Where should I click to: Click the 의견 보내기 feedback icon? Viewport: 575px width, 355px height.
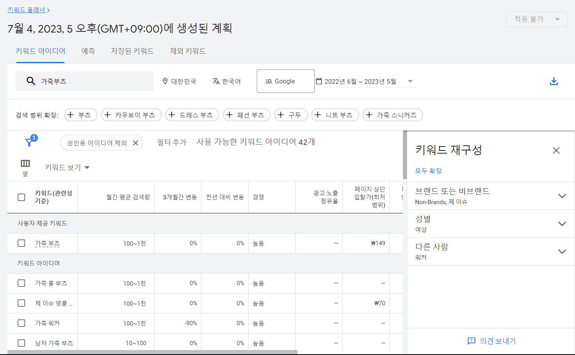pos(472,341)
